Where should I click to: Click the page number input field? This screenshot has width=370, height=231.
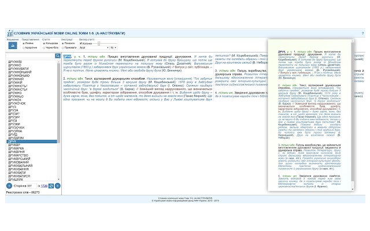(x=32, y=186)
